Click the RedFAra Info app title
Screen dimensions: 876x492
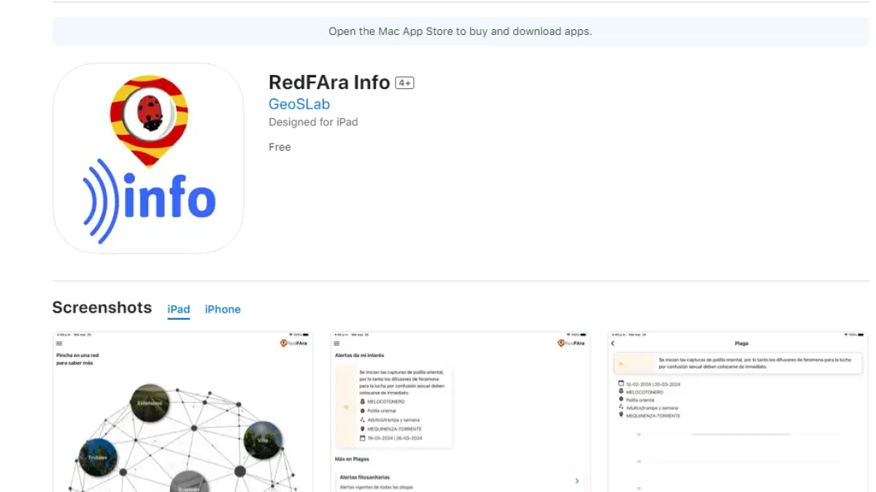point(329,82)
